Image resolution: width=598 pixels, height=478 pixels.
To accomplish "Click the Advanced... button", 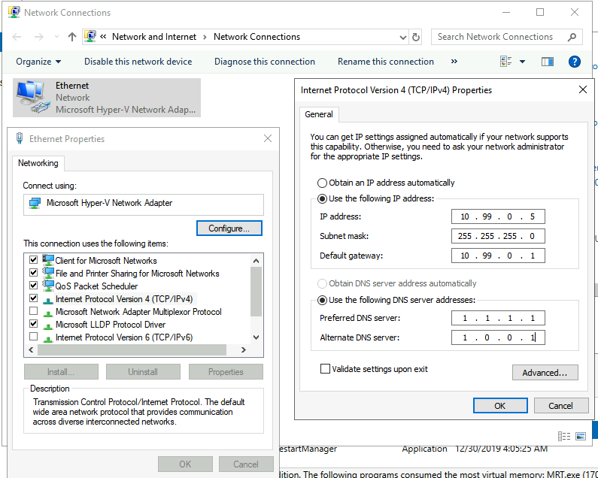I will coord(545,373).
